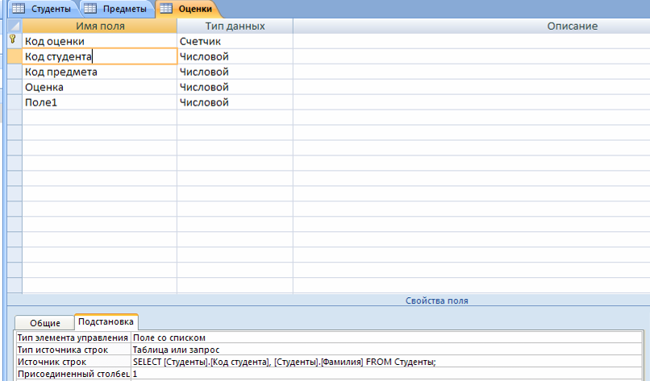Click the table icon on Студенты tab
This screenshot has height=381, width=650.
pos(19,8)
